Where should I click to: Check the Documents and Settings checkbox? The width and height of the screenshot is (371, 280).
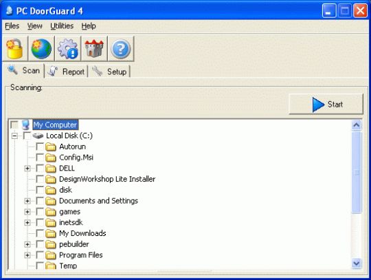point(40,201)
